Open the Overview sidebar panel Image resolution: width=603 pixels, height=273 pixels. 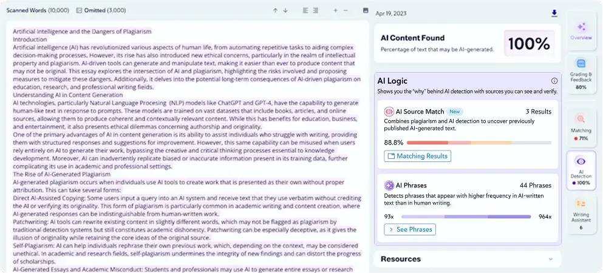(x=581, y=32)
